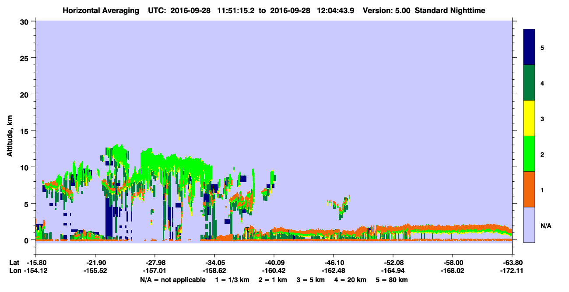The image size is (569, 292).
Task: Click the latitude value -63.80
Action: tap(512, 262)
